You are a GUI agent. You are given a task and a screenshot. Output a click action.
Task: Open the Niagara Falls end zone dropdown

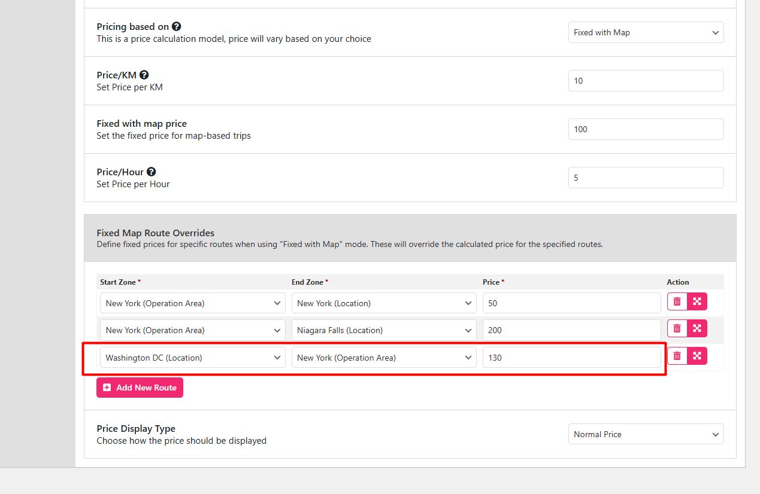point(384,330)
